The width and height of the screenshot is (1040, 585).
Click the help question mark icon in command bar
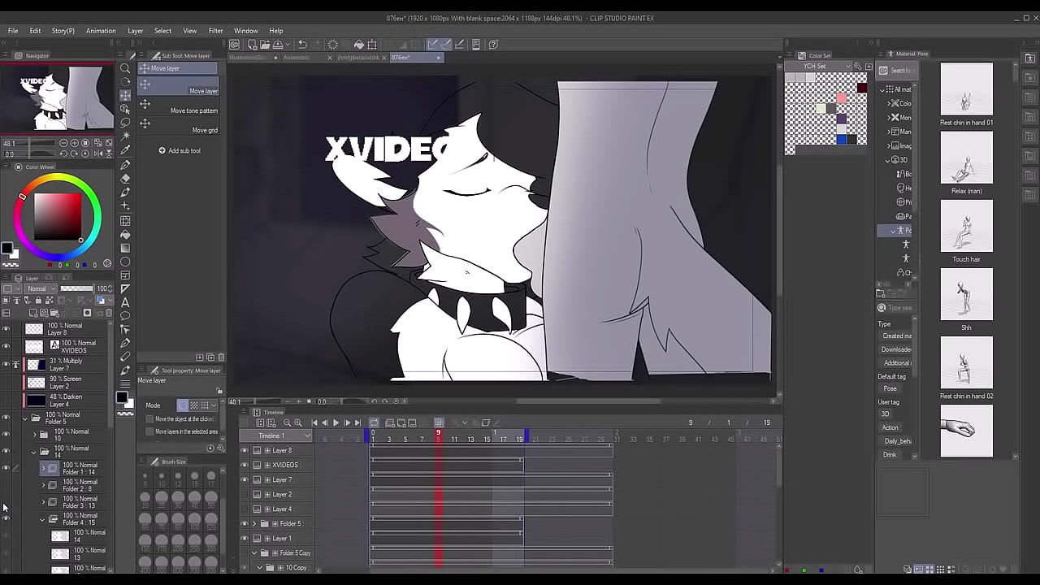(493, 45)
